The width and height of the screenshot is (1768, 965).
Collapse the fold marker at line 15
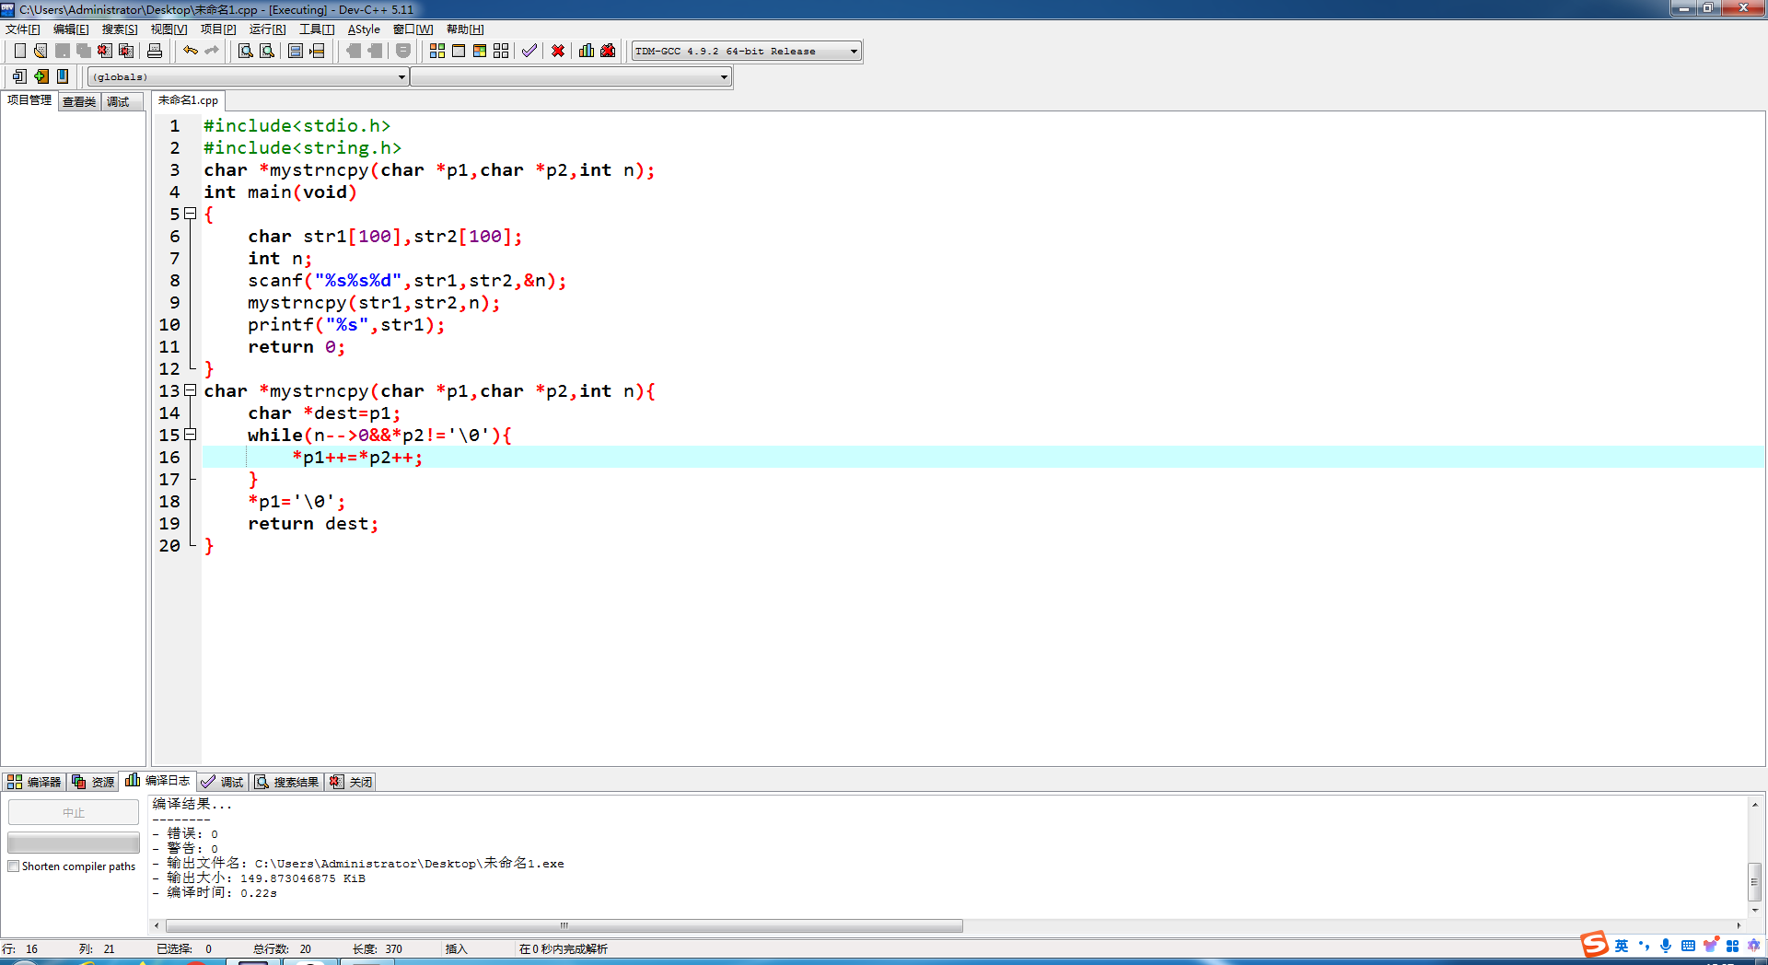191,435
